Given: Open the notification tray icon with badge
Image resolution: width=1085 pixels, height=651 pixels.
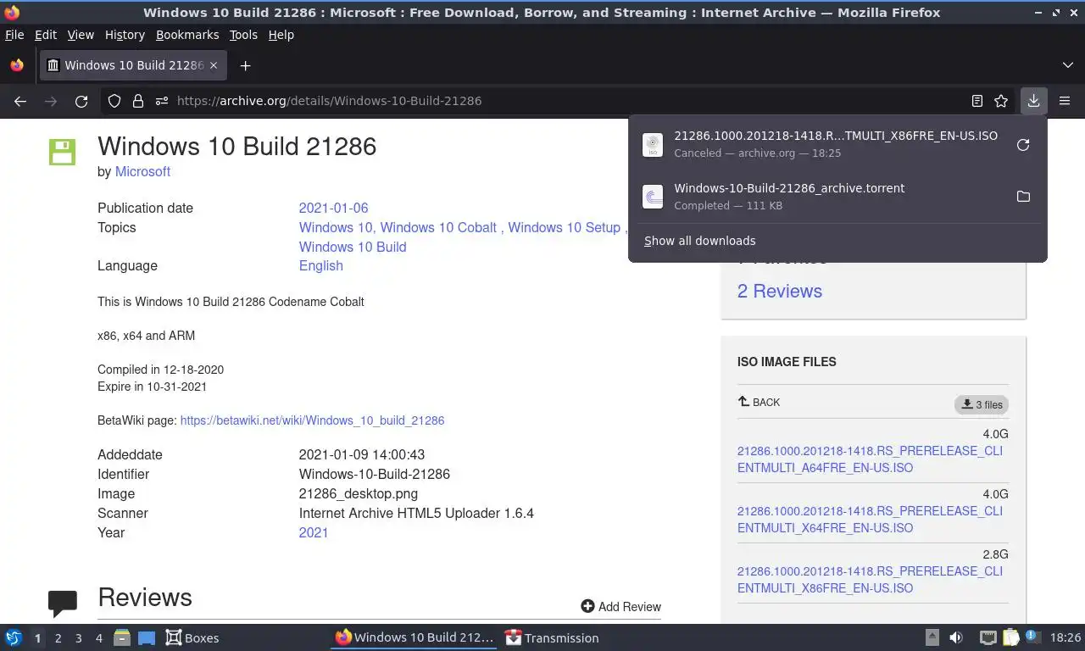Looking at the screenshot, I should 1032,637.
